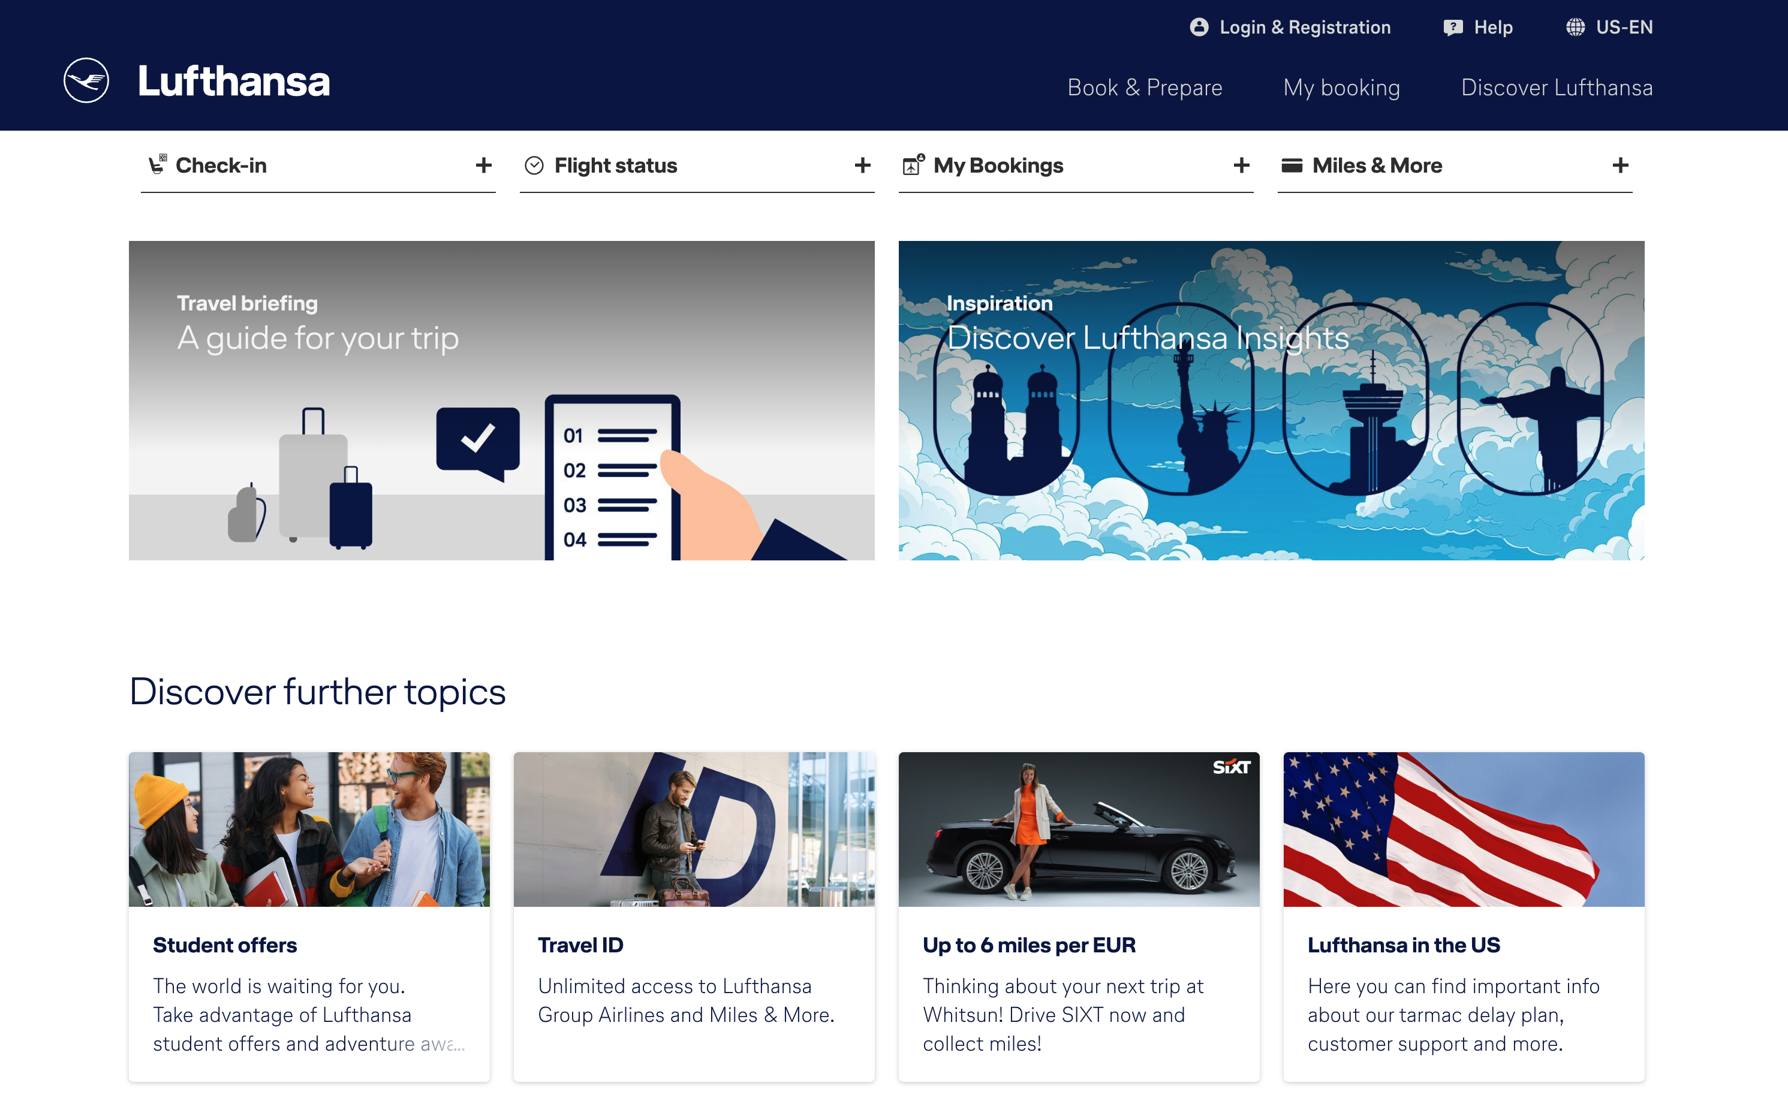1788x1110 pixels.
Task: Select the US-EN language option
Action: click(1624, 28)
